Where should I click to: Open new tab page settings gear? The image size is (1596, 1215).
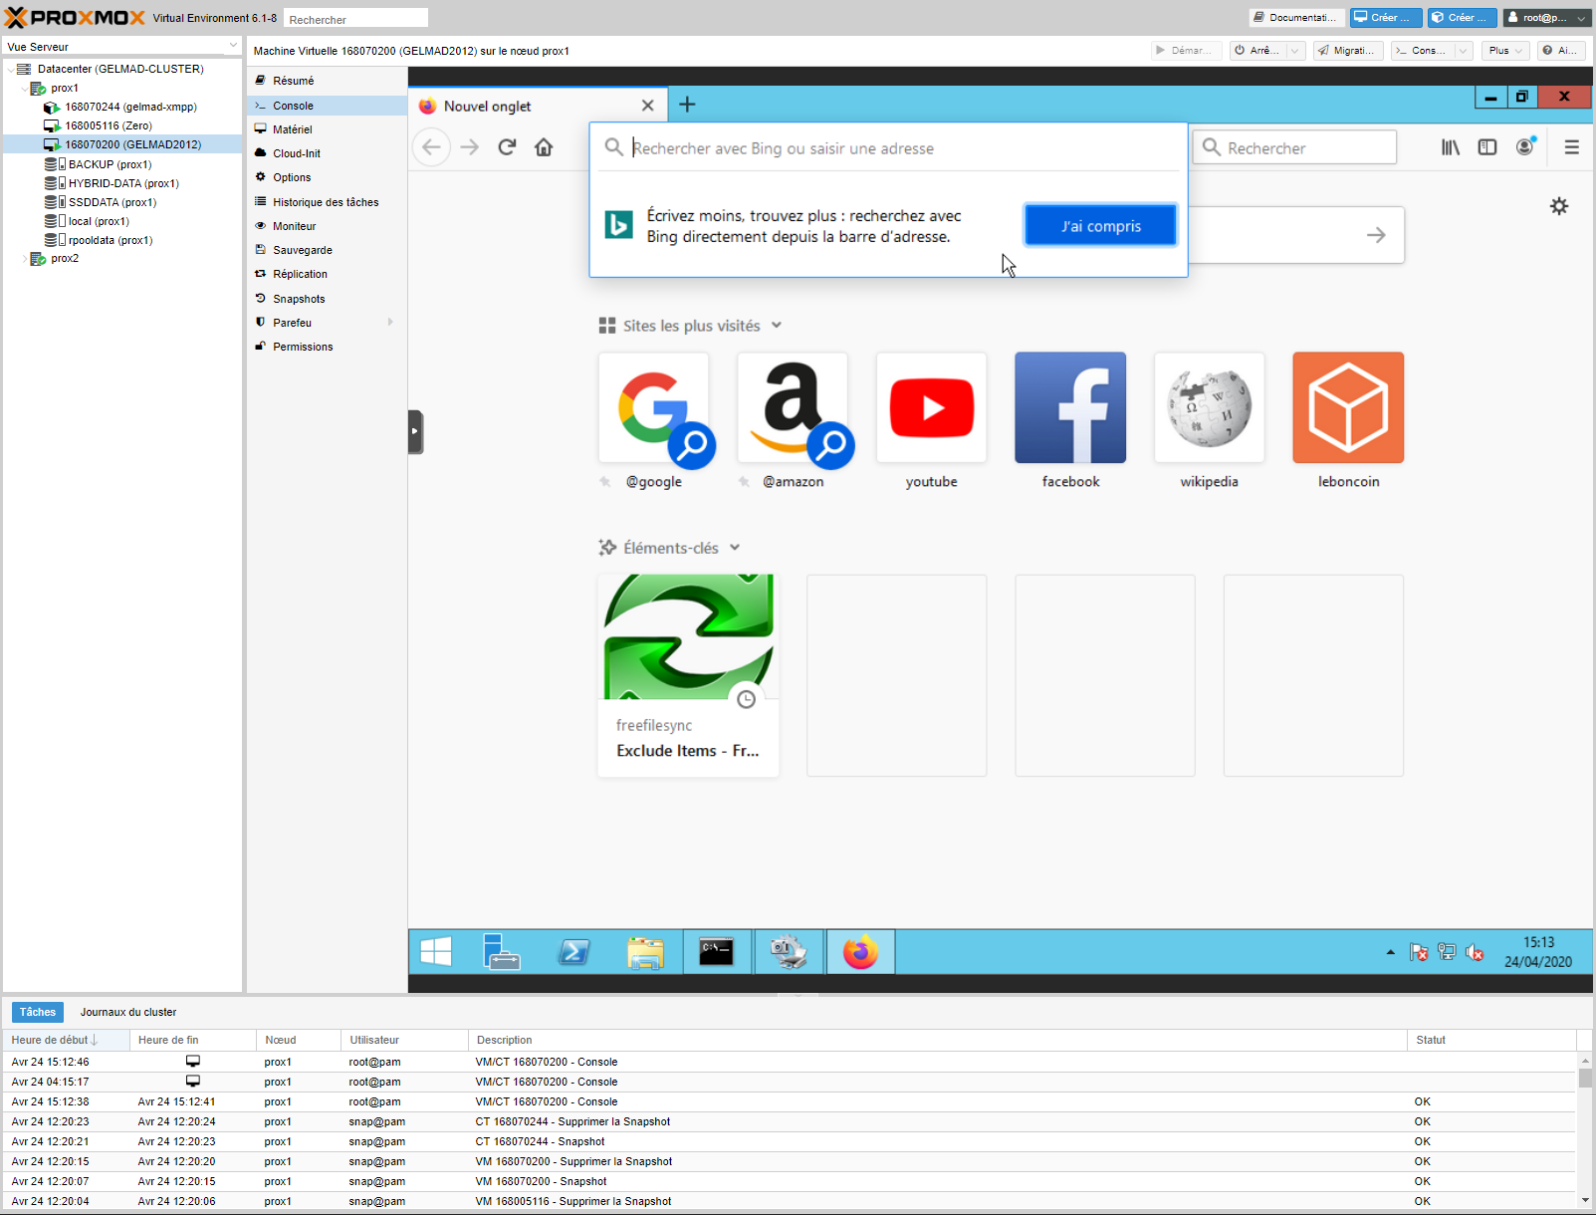pyautogui.click(x=1559, y=206)
